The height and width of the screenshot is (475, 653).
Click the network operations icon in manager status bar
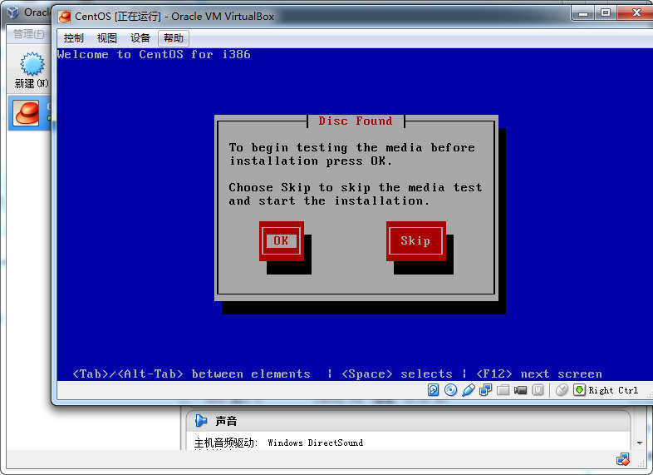click(623, 459)
